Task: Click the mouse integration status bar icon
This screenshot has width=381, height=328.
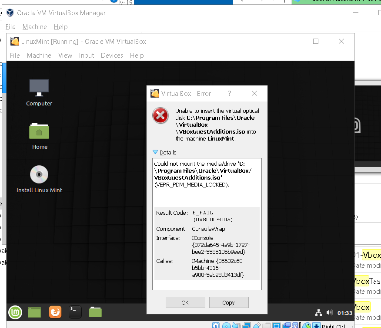Action: click(307, 325)
